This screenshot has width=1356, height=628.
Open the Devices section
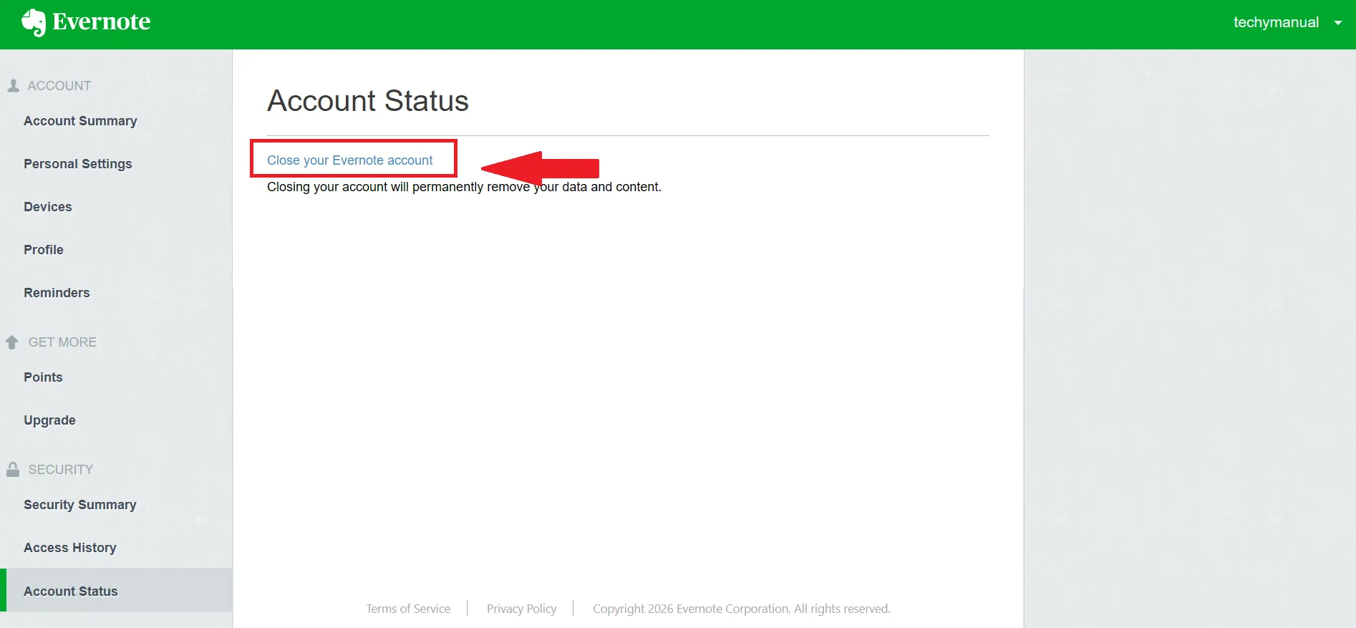click(48, 207)
